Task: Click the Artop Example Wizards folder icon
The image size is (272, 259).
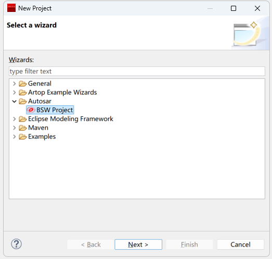Action: point(23,92)
